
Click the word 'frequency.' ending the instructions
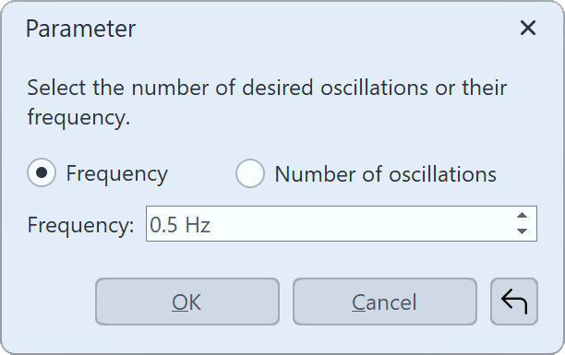pos(78,118)
